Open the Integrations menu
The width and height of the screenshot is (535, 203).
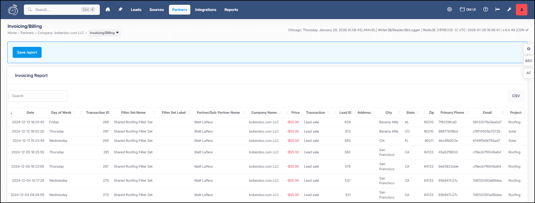click(206, 10)
